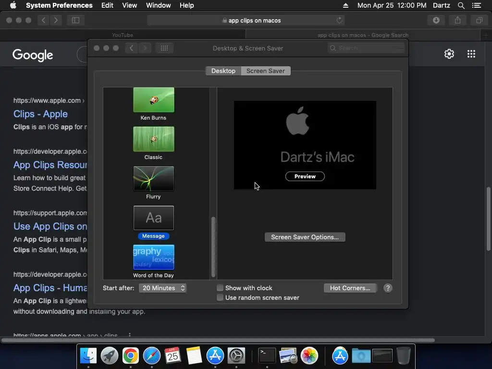
Task: Select the Word of the Day screen saver
Action: (153, 261)
